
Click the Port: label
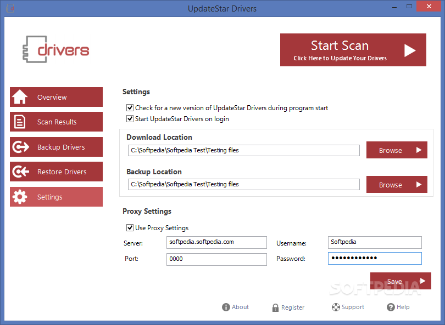[132, 259]
